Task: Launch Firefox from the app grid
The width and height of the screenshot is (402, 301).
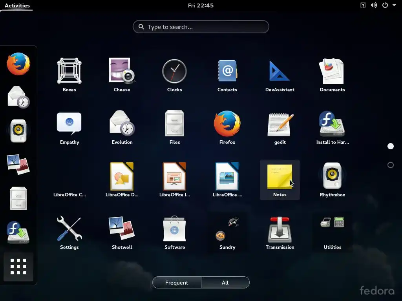Action: point(227,127)
